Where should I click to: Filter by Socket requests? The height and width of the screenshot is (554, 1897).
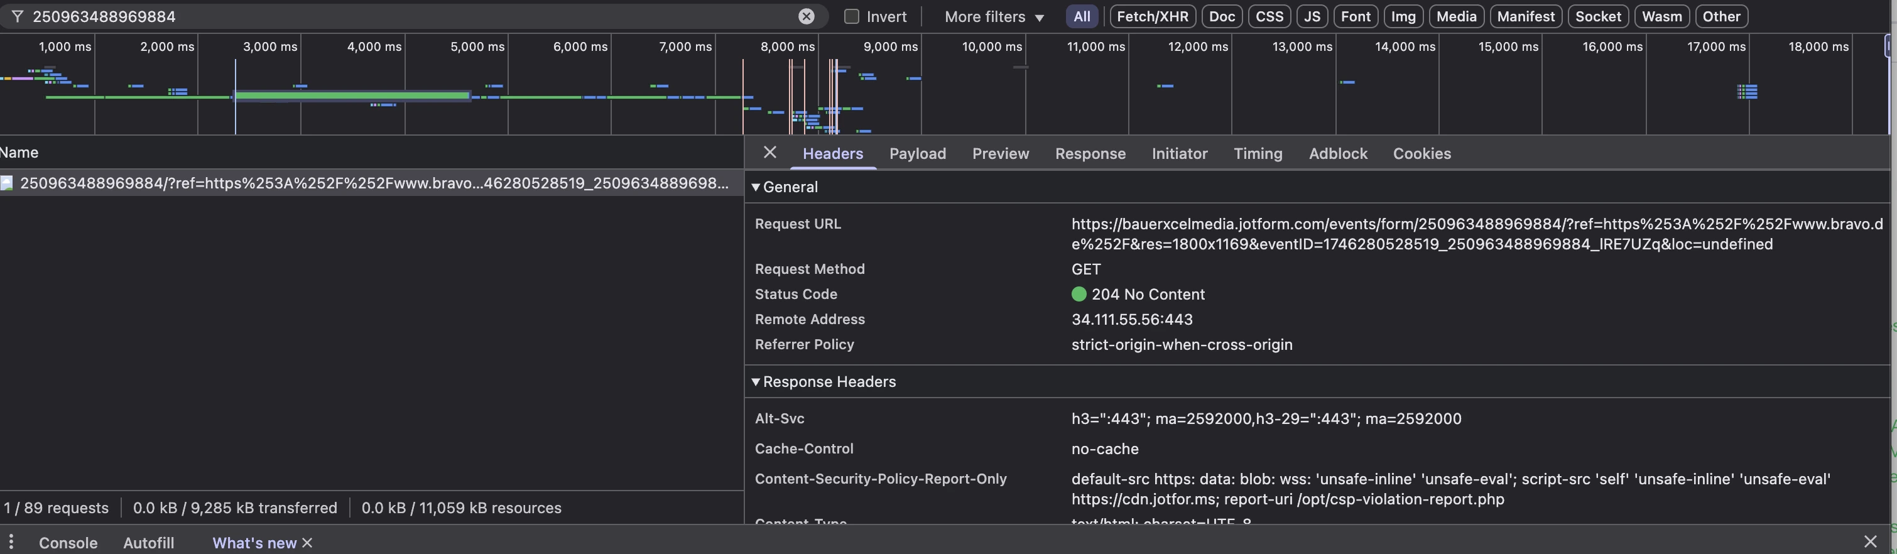(1597, 16)
